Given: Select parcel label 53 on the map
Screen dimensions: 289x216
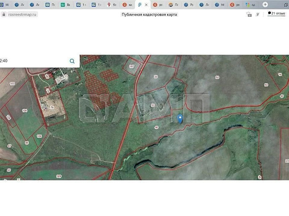Looking at the screenshot, I should click(x=153, y=105).
